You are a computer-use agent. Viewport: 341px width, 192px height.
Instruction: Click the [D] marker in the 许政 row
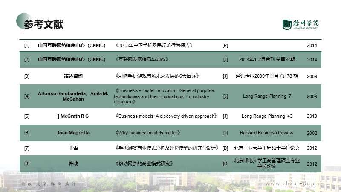[x=226, y=163]
